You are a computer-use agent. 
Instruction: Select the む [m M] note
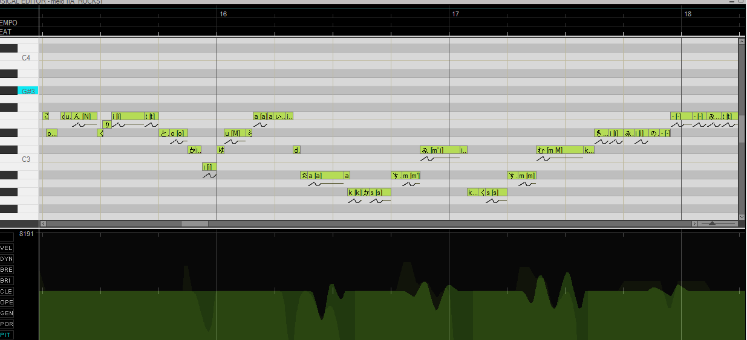click(559, 150)
